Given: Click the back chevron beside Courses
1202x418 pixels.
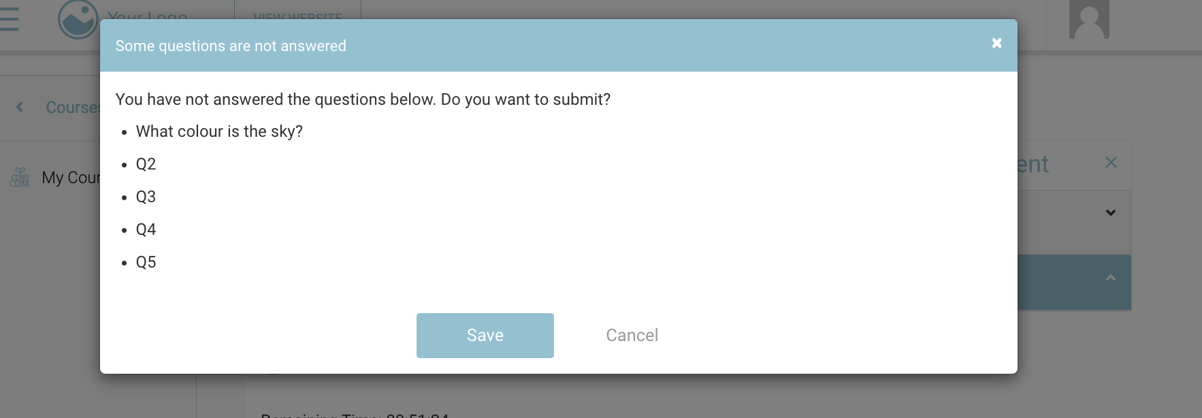Looking at the screenshot, I should [x=19, y=107].
